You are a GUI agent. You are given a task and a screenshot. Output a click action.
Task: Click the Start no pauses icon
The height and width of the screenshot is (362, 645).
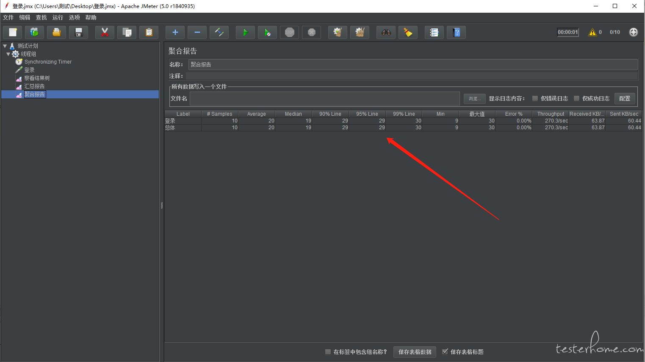pyautogui.click(x=267, y=32)
